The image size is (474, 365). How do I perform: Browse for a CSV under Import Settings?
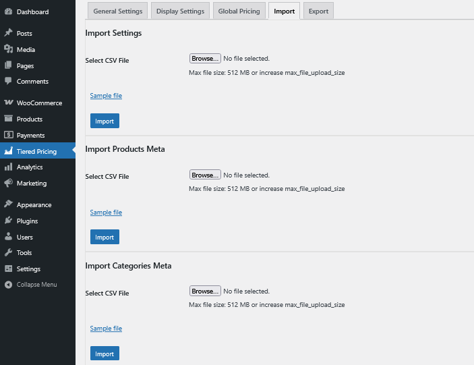click(x=205, y=59)
